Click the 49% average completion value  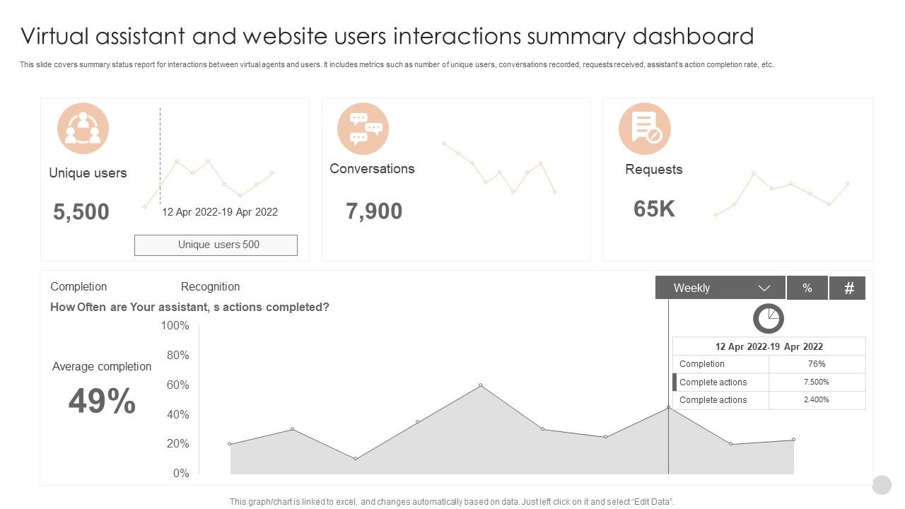point(102,402)
